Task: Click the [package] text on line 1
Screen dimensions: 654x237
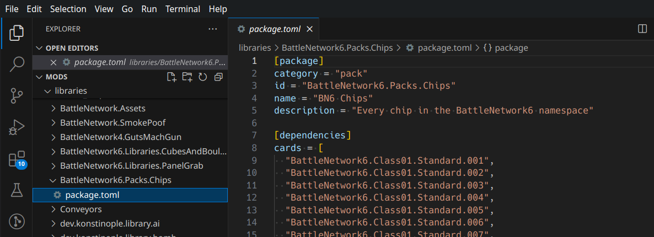Action: point(299,61)
